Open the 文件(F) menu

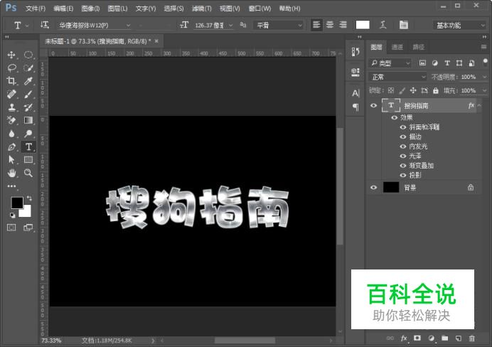coord(36,9)
